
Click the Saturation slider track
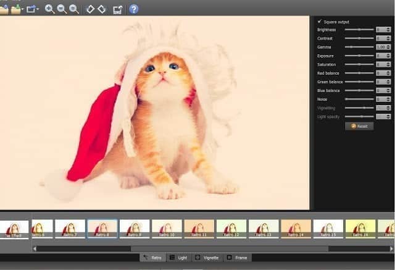tap(359, 64)
